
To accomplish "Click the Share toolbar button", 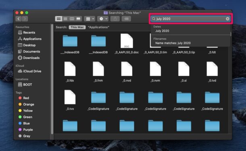I will click(115, 19).
